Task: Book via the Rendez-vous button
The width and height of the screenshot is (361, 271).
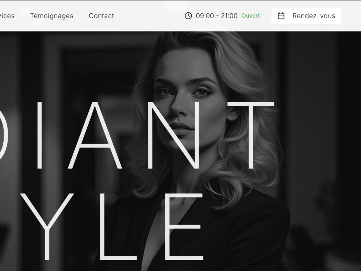Action: [306, 16]
